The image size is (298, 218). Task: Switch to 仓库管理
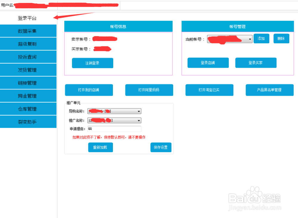pyautogui.click(x=28, y=109)
